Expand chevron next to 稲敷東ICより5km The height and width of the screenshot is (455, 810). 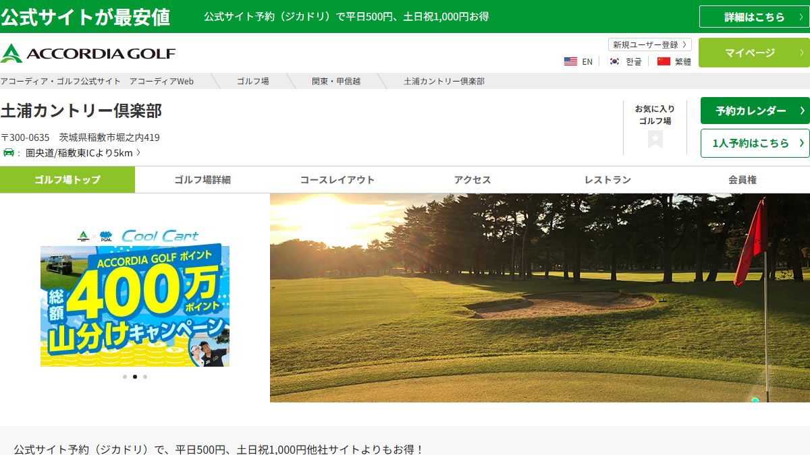[138, 152]
